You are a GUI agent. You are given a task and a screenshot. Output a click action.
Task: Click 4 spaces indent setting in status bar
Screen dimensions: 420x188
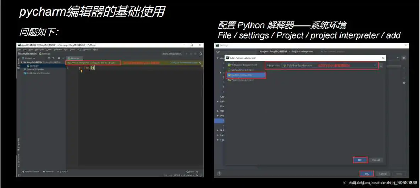[188, 175]
